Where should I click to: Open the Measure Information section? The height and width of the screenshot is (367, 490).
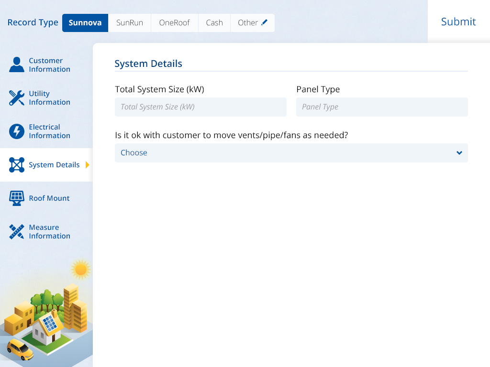46,232
